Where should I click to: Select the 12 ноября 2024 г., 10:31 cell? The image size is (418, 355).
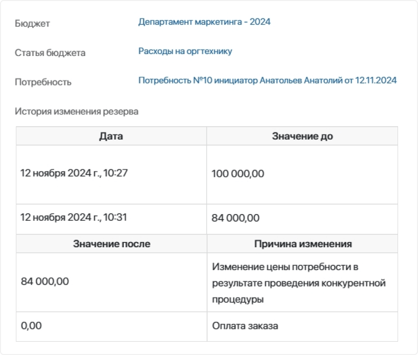point(111,219)
